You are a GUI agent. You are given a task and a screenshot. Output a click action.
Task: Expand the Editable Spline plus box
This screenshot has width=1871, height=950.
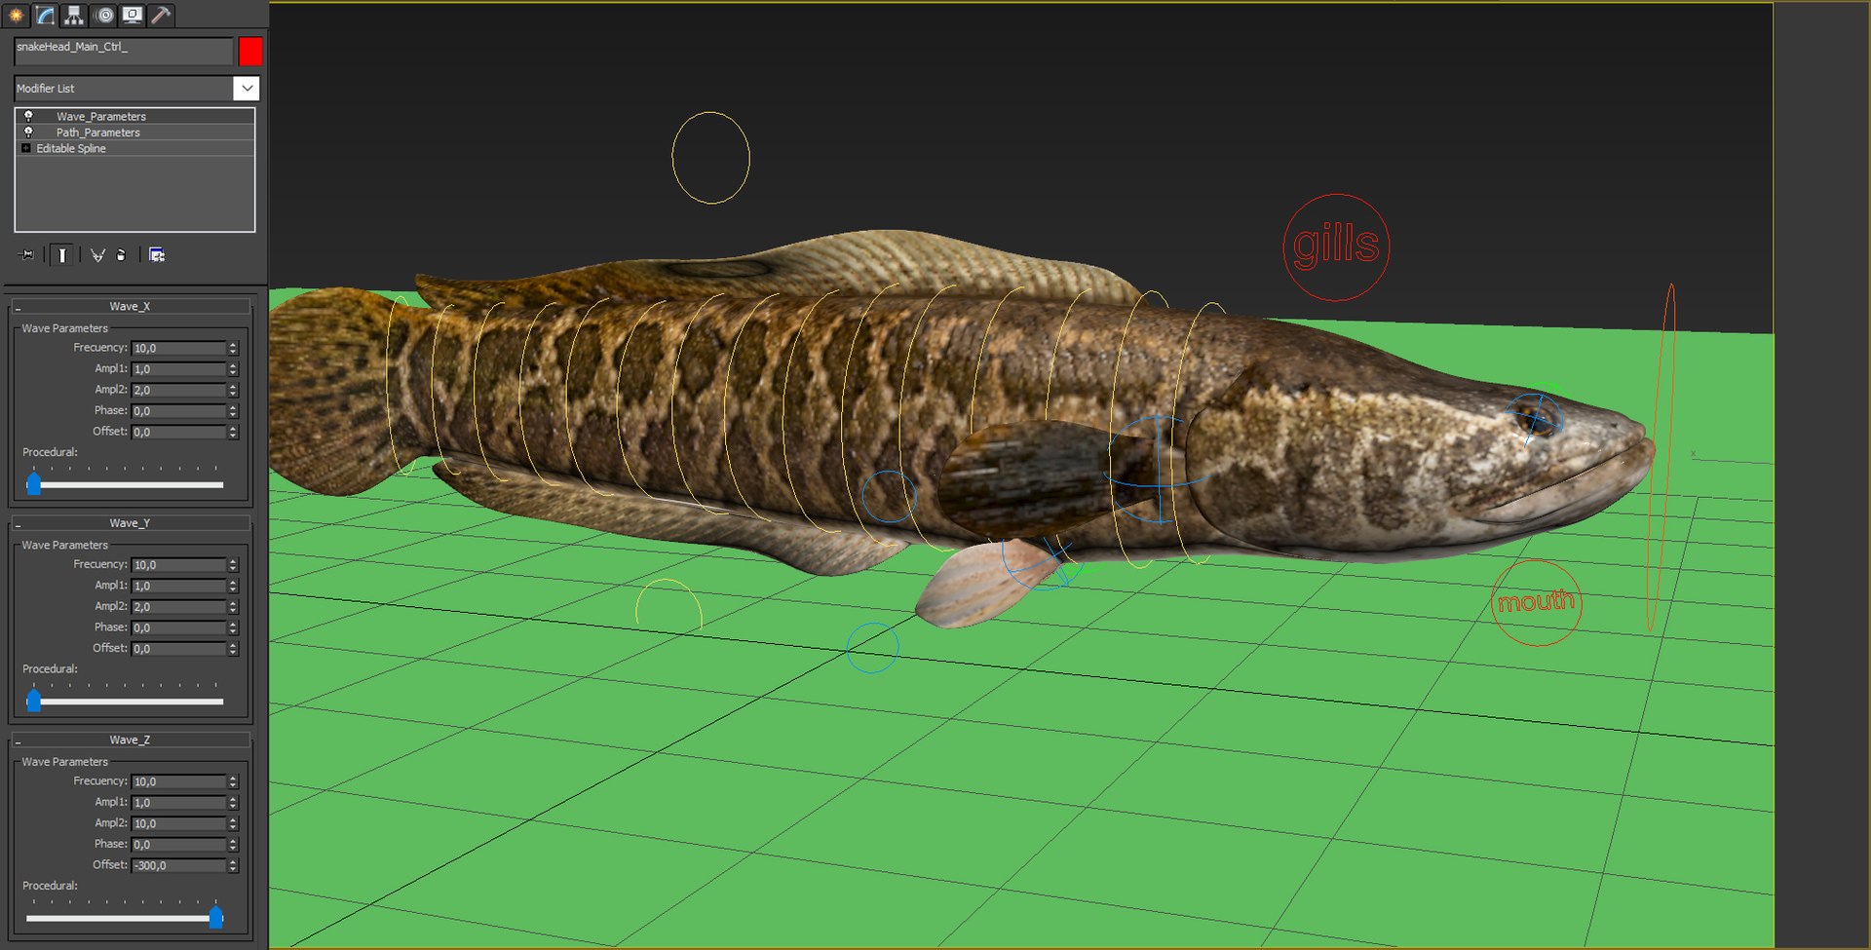[x=25, y=148]
